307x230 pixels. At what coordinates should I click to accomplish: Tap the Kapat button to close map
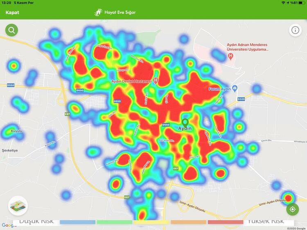click(12, 12)
